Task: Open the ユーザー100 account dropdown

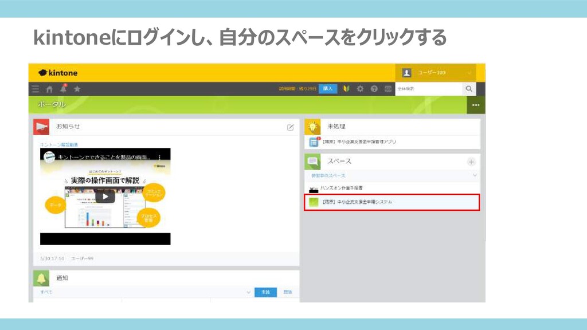Action: (436, 73)
